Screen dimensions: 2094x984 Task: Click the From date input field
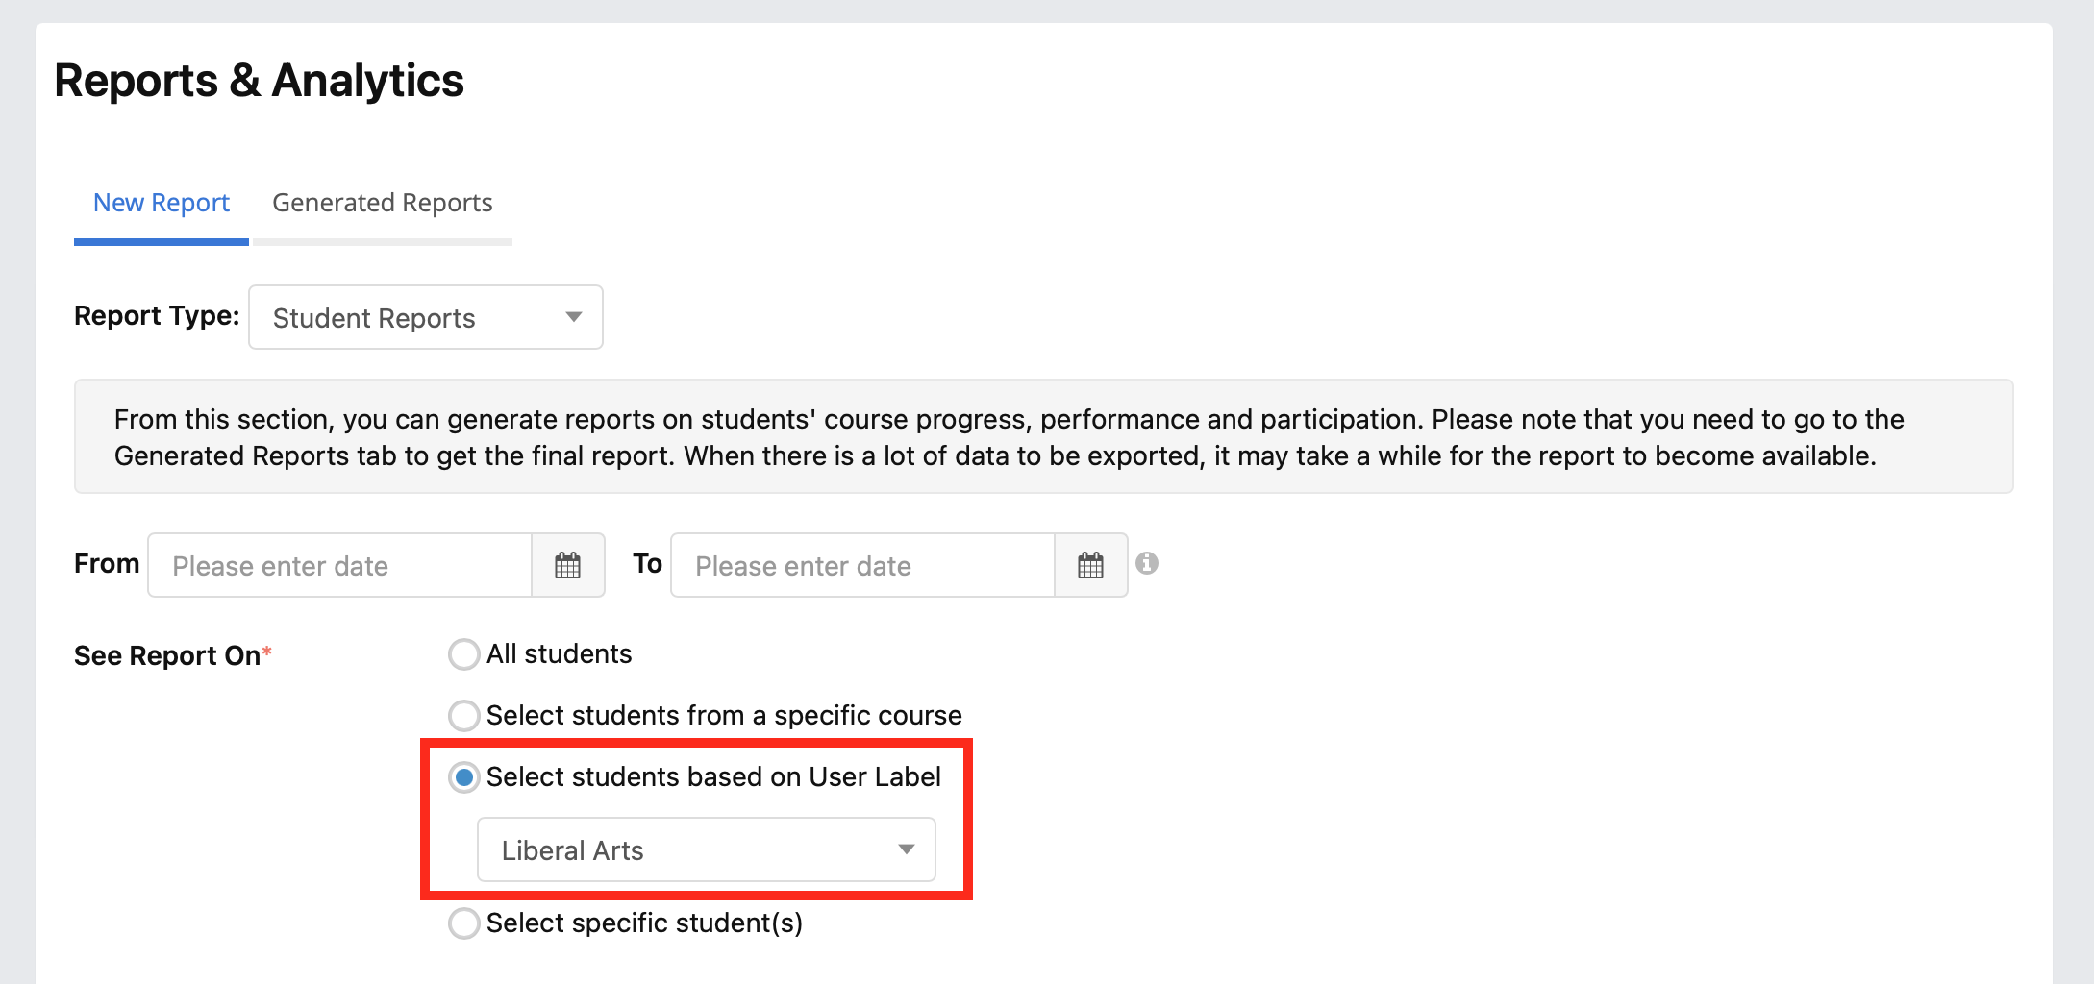pos(340,565)
